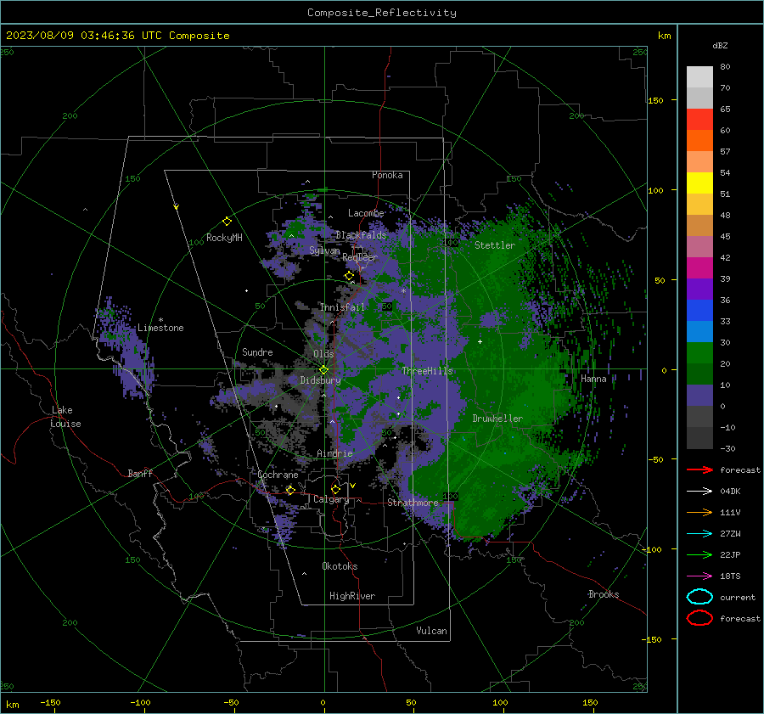Click the ThreeHills city label
764x714 pixels.
tap(427, 371)
